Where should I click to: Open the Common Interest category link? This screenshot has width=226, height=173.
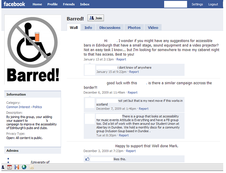click(x=18, y=107)
